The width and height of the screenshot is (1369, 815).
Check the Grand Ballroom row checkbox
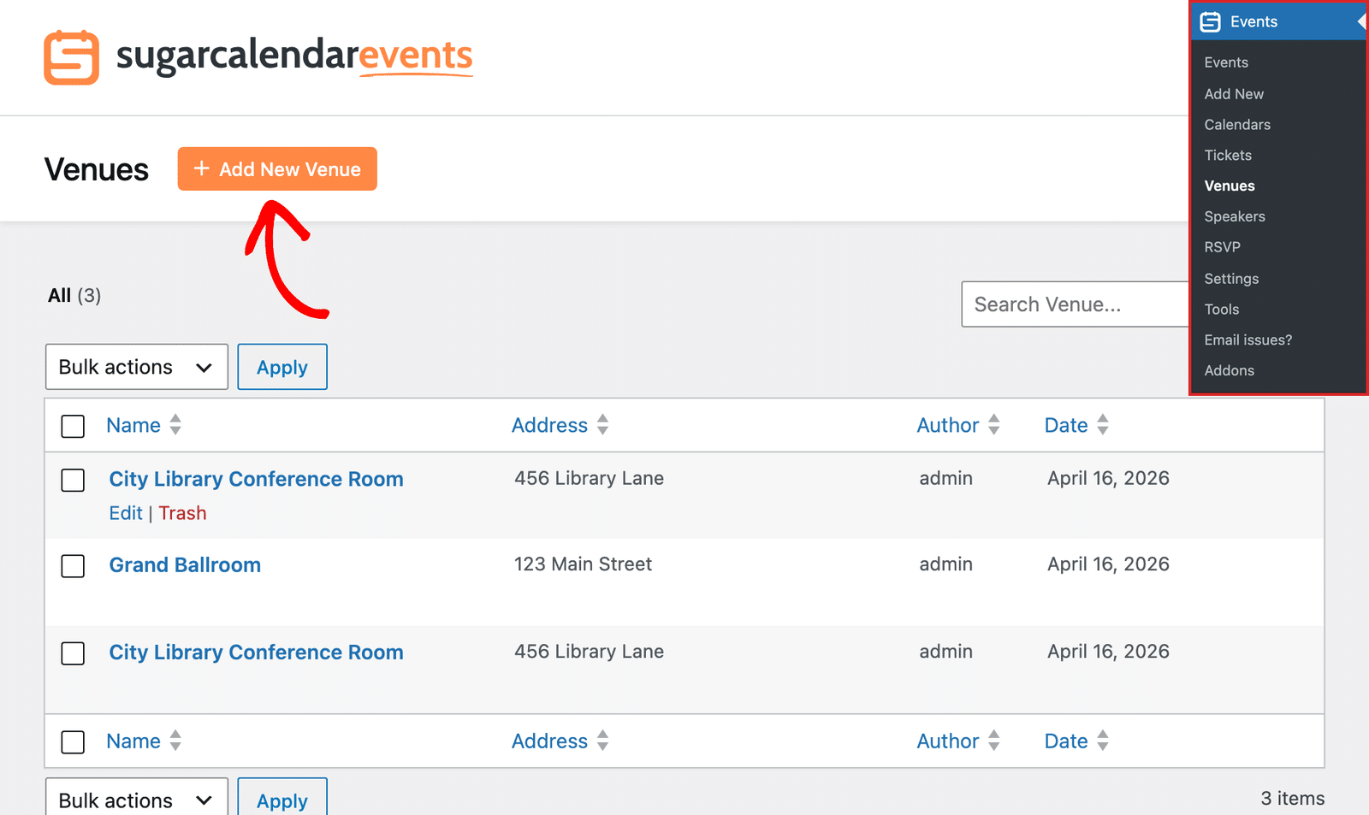tap(73, 566)
